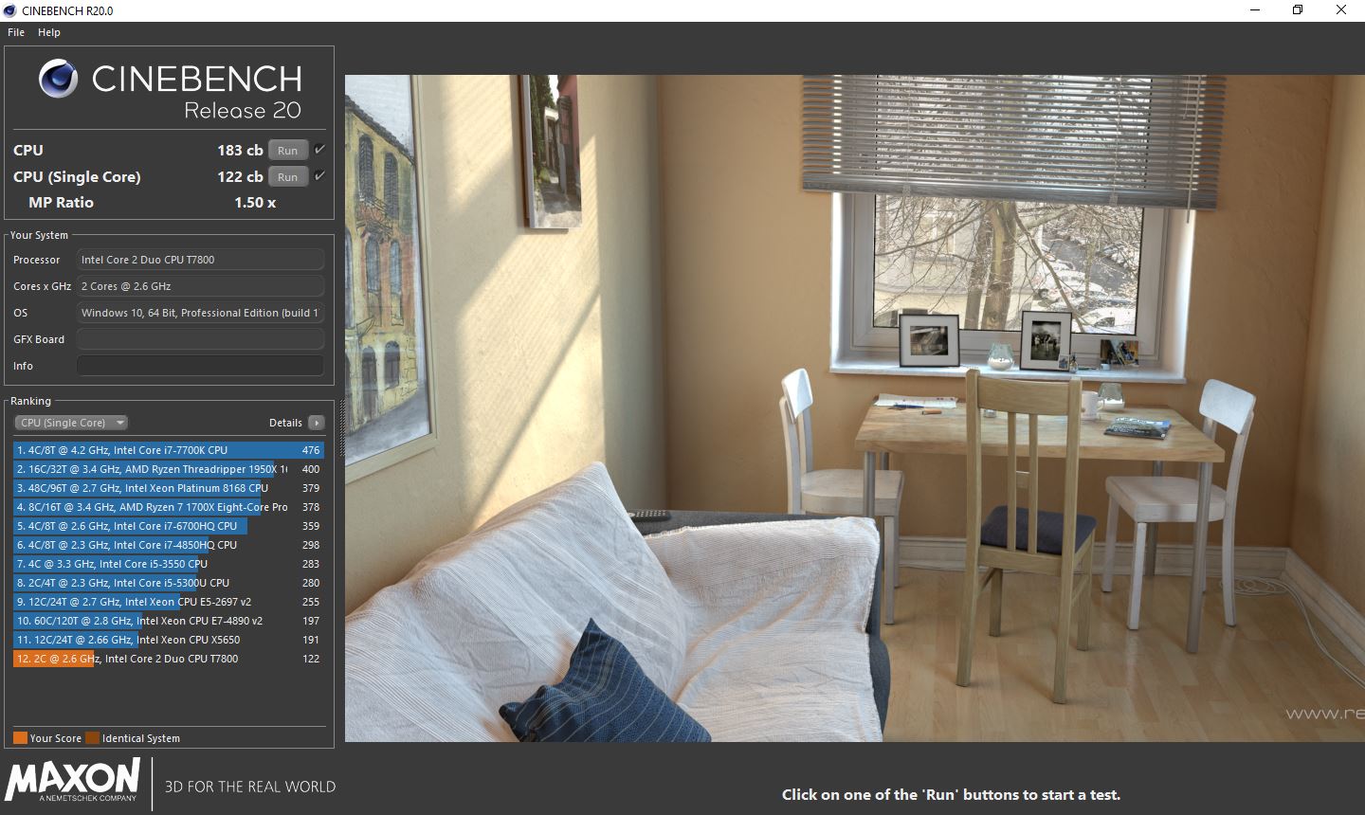Click the arrow icon beside Details

(317, 422)
